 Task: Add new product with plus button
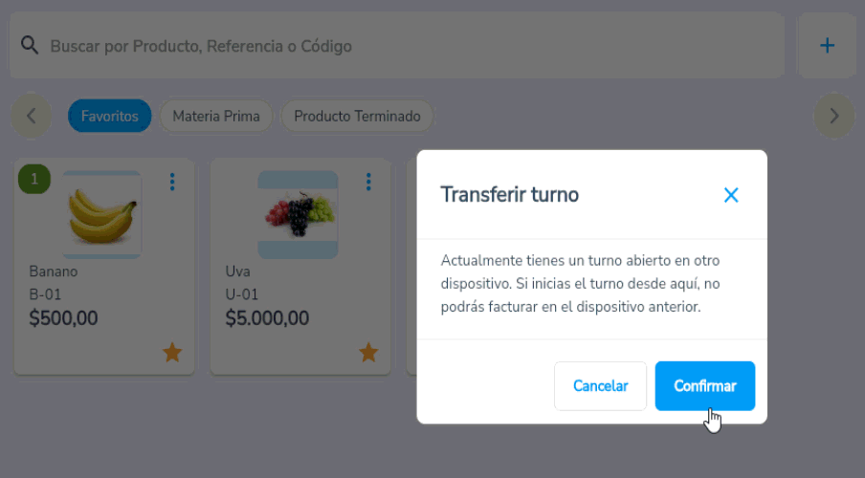tap(827, 45)
